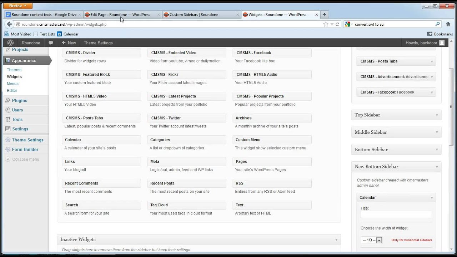Select the Custom Menu widget

coord(272,140)
